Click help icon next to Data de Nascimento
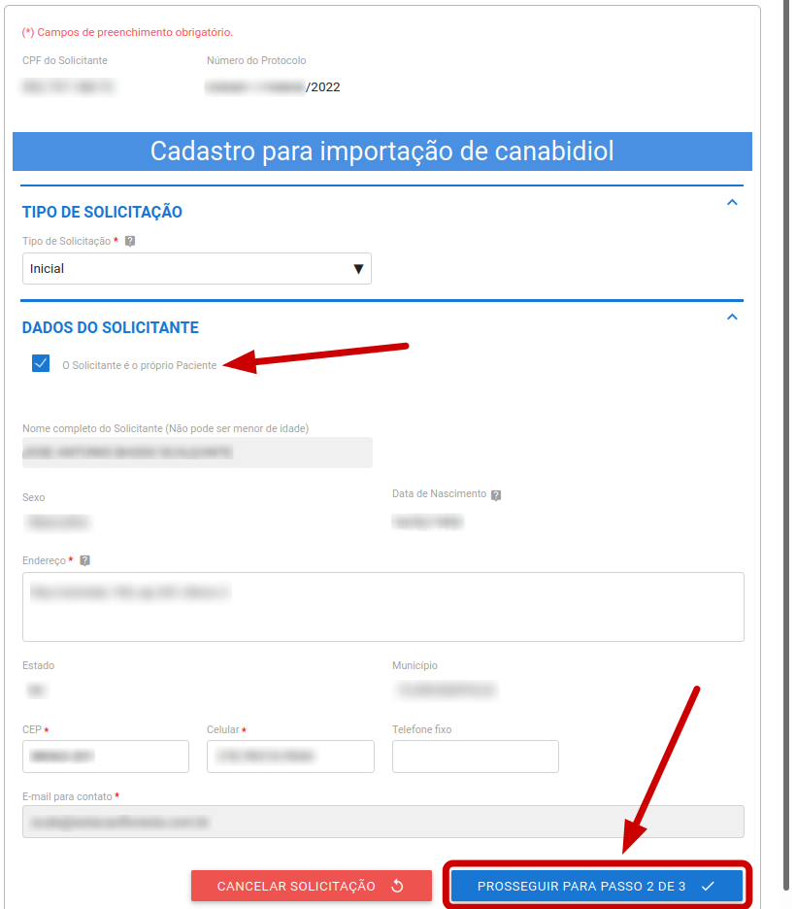 [x=496, y=494]
